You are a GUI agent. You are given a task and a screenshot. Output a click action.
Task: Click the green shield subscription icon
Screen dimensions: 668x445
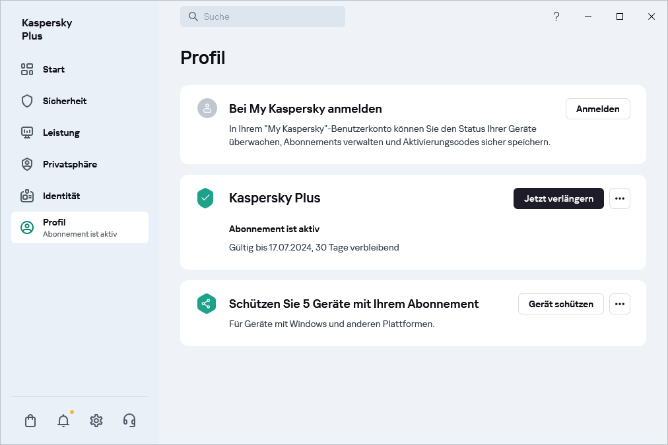pos(205,198)
